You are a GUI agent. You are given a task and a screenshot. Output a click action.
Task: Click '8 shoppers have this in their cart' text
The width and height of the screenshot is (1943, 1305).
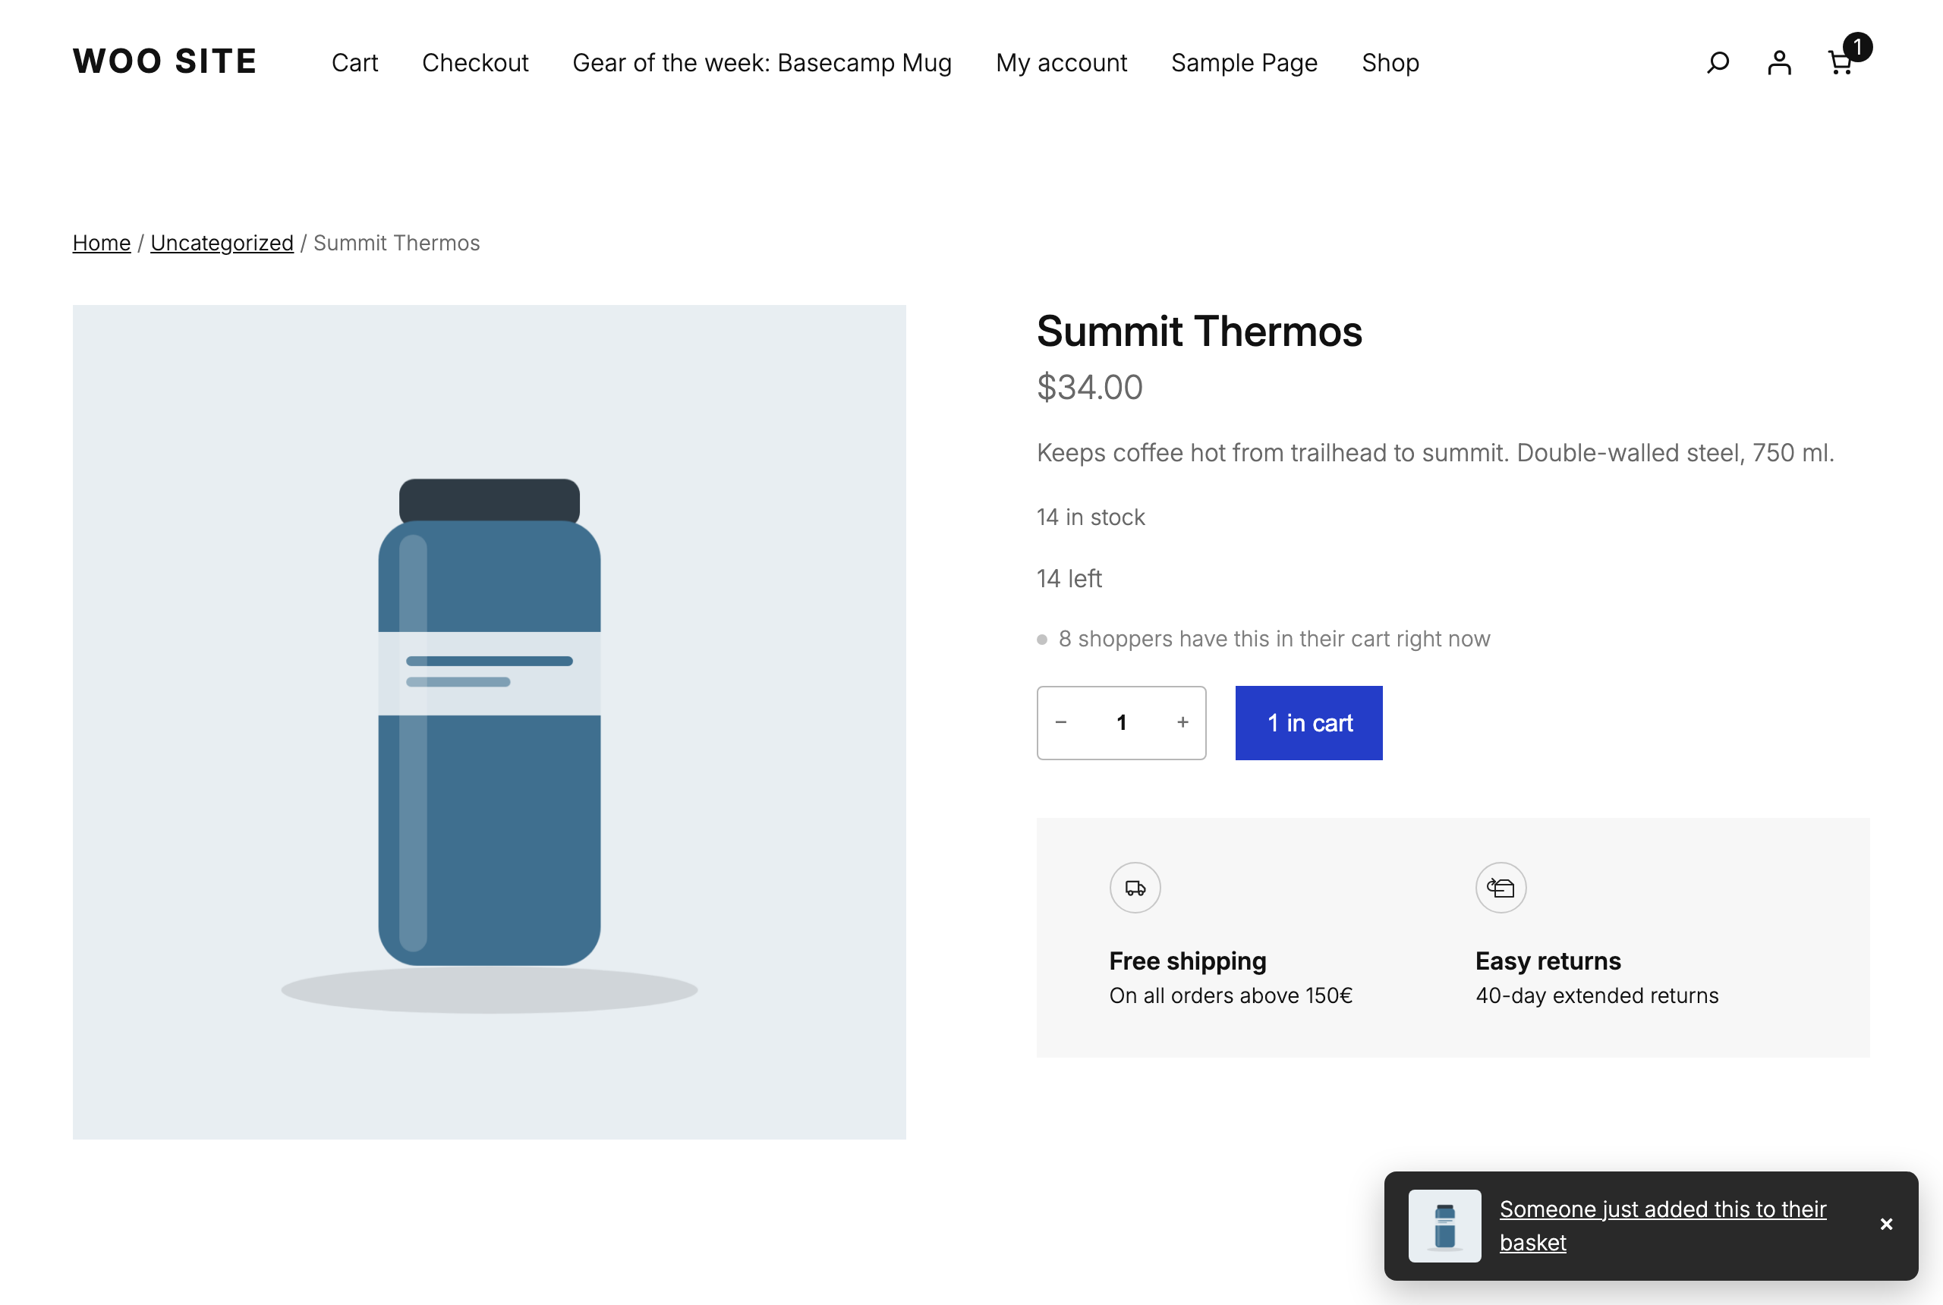point(1274,638)
